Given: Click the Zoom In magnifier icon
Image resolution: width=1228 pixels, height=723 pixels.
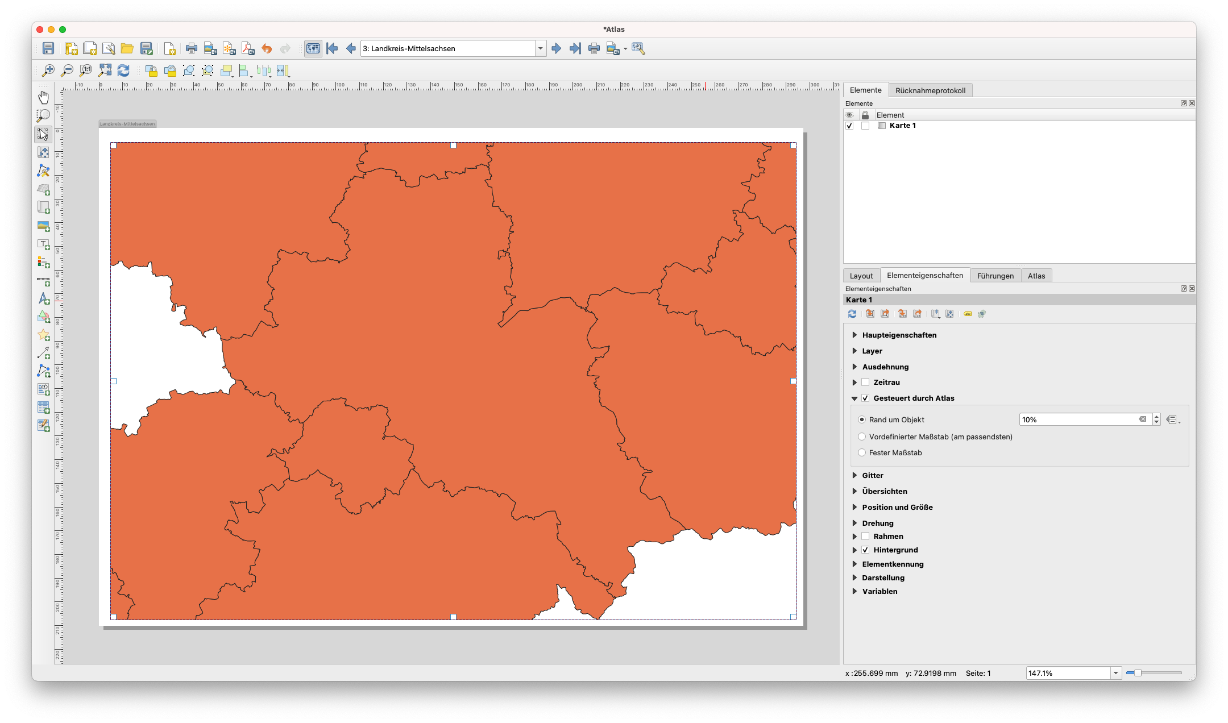Looking at the screenshot, I should pyautogui.click(x=48, y=70).
